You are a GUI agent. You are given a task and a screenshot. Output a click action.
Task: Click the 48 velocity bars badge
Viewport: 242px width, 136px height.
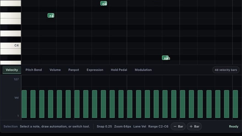[226, 70]
